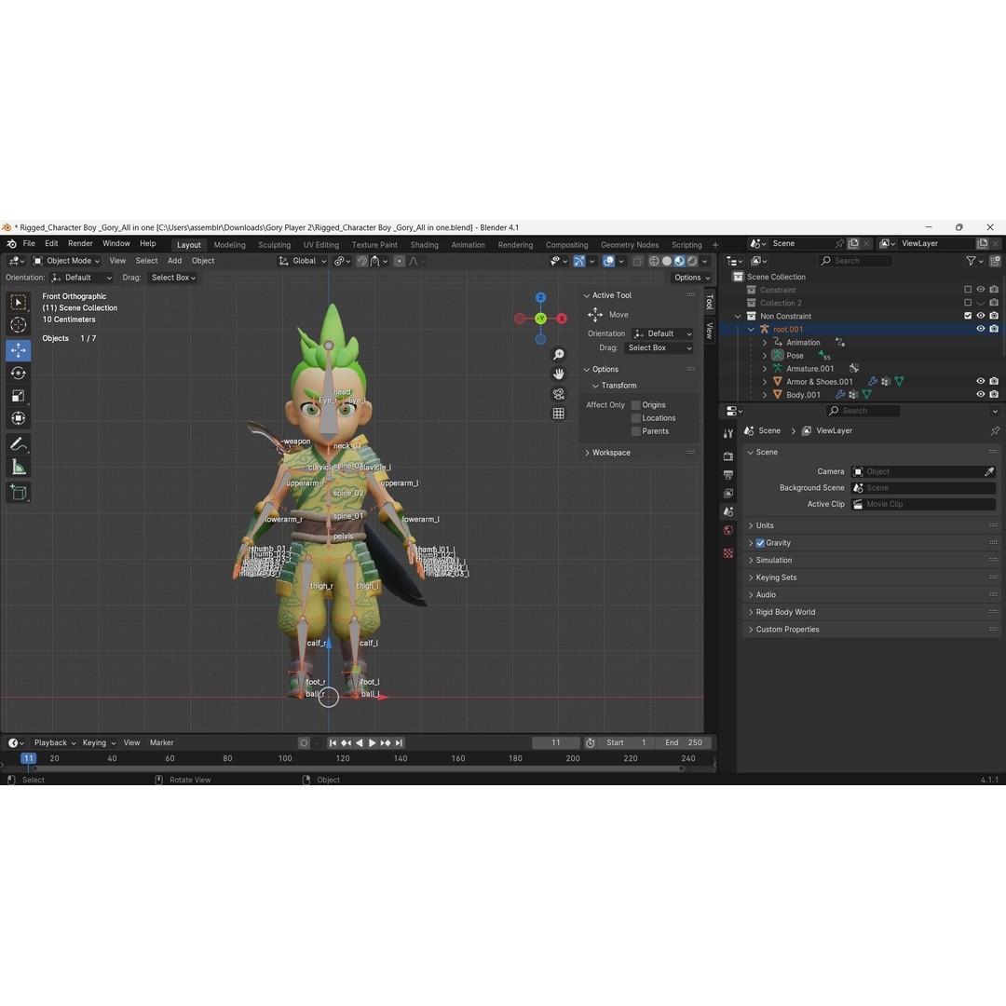1006x1006 pixels.
Task: Open the World properties tab icon
Action: (x=728, y=531)
